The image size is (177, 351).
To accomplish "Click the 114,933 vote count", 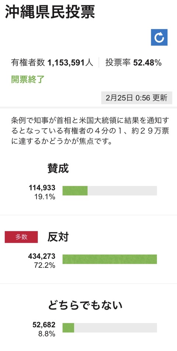I will [42, 188].
